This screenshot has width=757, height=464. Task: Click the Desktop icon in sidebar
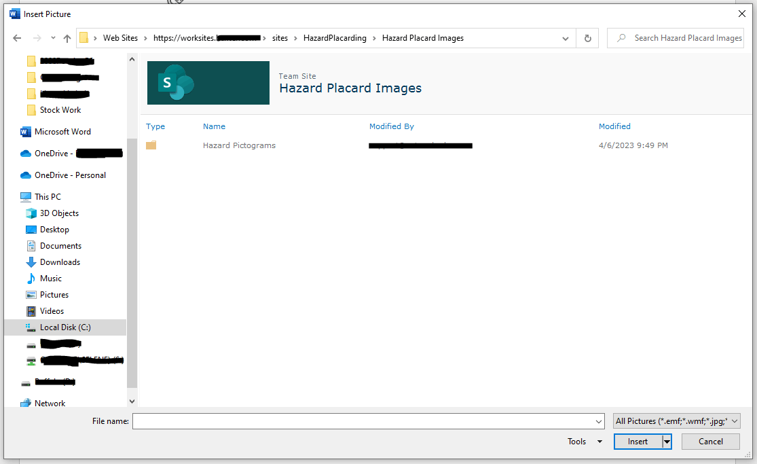pyautogui.click(x=31, y=230)
